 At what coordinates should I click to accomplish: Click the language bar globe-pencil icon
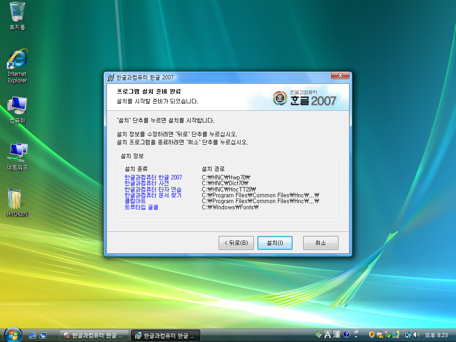[319, 335]
